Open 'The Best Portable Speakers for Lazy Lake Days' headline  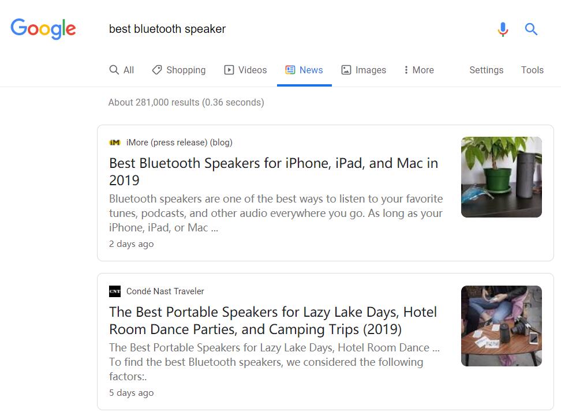tap(273, 320)
